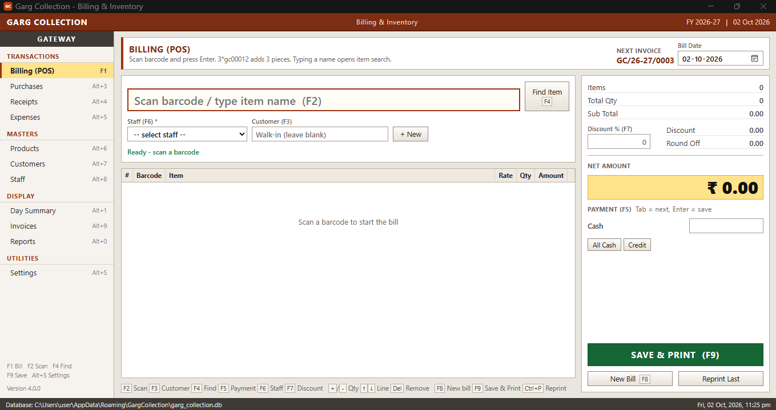The width and height of the screenshot is (776, 410).
Task: Click the Del Remove shortcut hint
Action: tap(410, 388)
